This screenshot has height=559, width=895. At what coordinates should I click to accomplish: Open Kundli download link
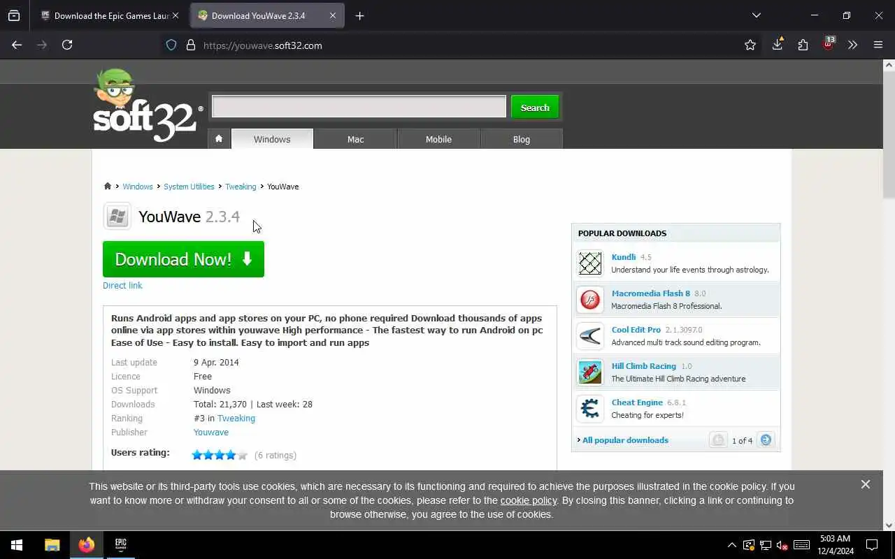624,257
